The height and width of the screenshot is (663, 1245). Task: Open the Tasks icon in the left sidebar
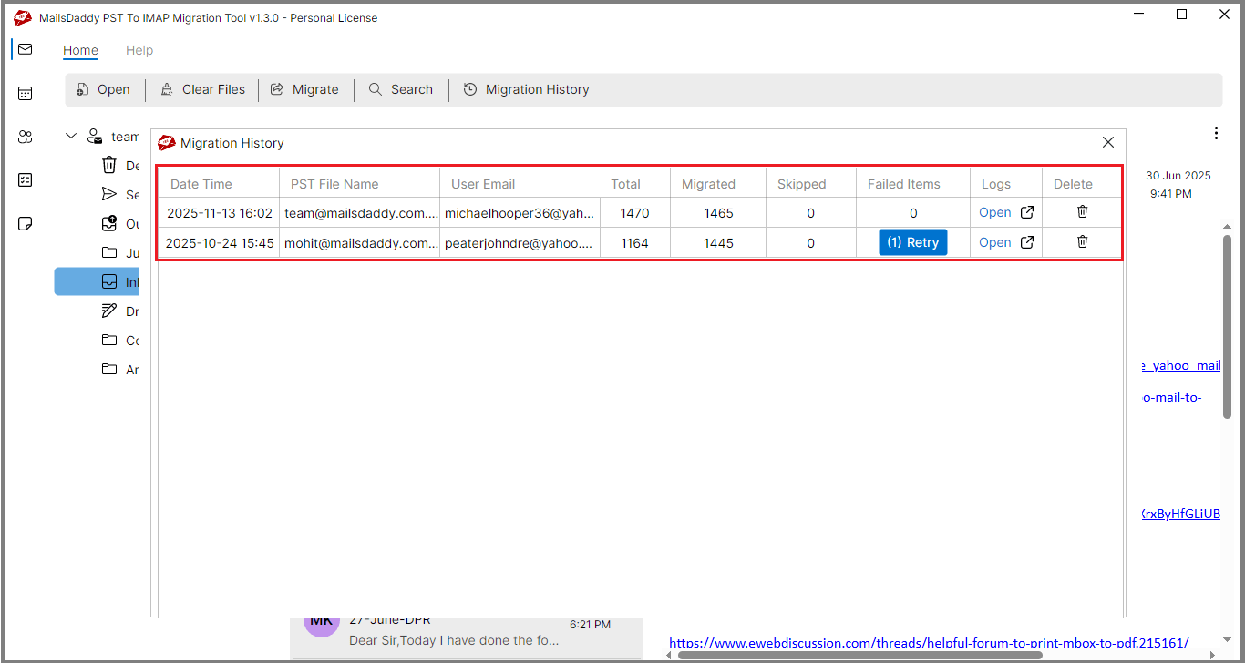[x=25, y=179]
